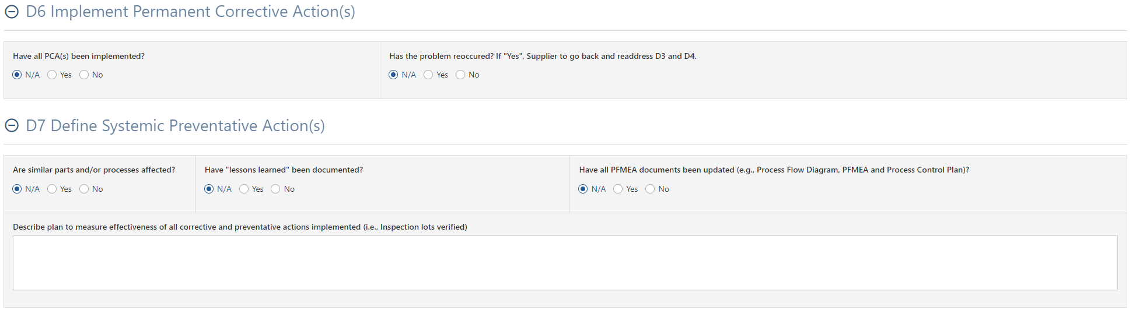Choose N/A for similar parts affected
This screenshot has height=313, width=1136.
point(17,189)
